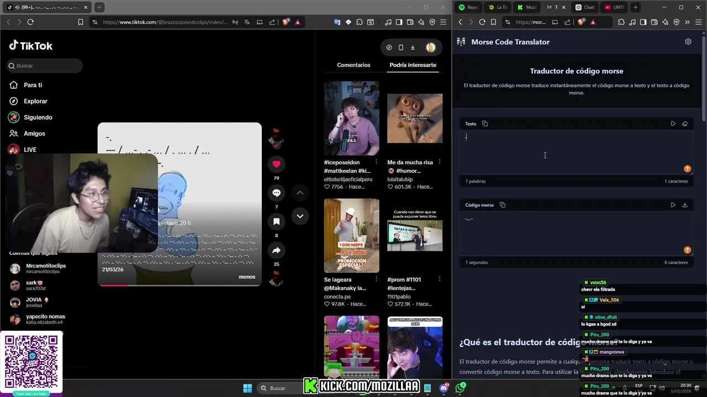Open the LIVE section
The height and width of the screenshot is (397, 707).
(x=30, y=149)
